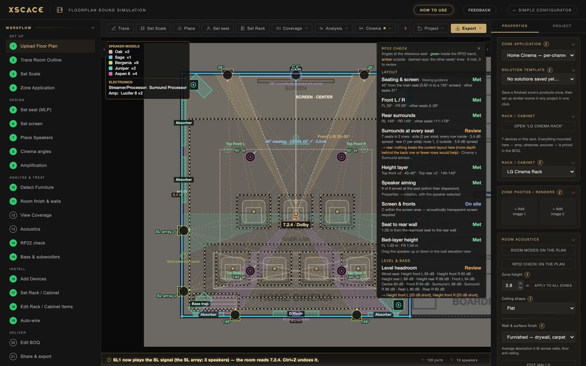Switch to Simple Configurator
The image size is (586, 366).
(542, 10)
